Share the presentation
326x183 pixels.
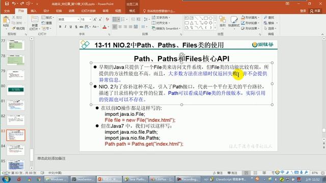coord(315,11)
